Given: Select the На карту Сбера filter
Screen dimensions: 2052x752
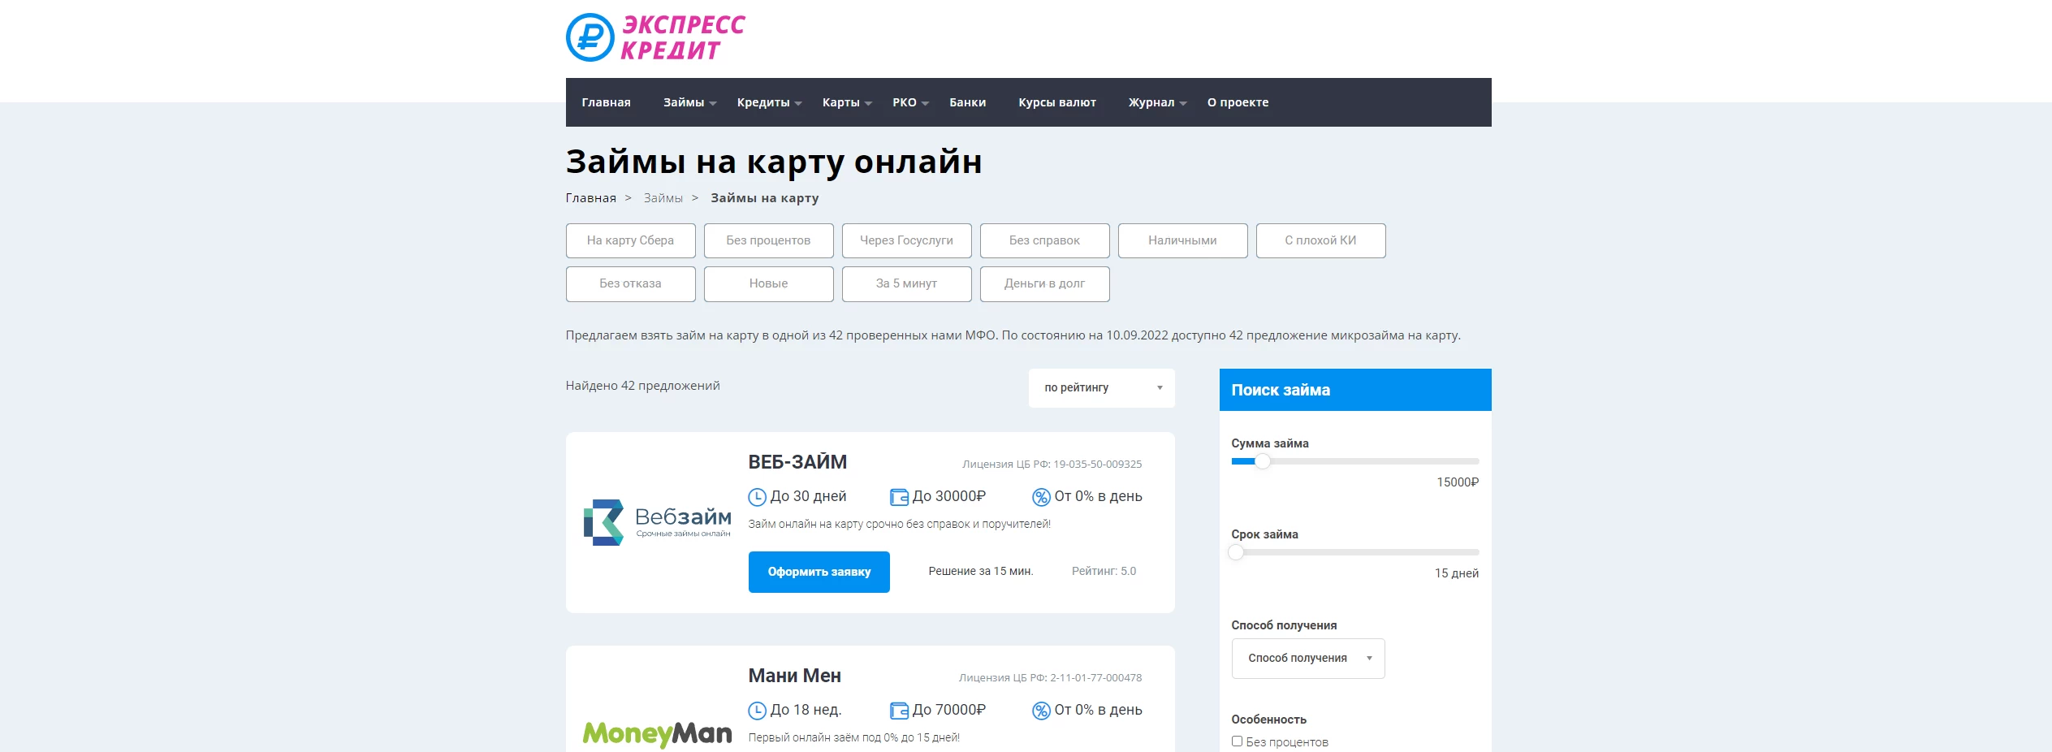Looking at the screenshot, I should [x=630, y=240].
